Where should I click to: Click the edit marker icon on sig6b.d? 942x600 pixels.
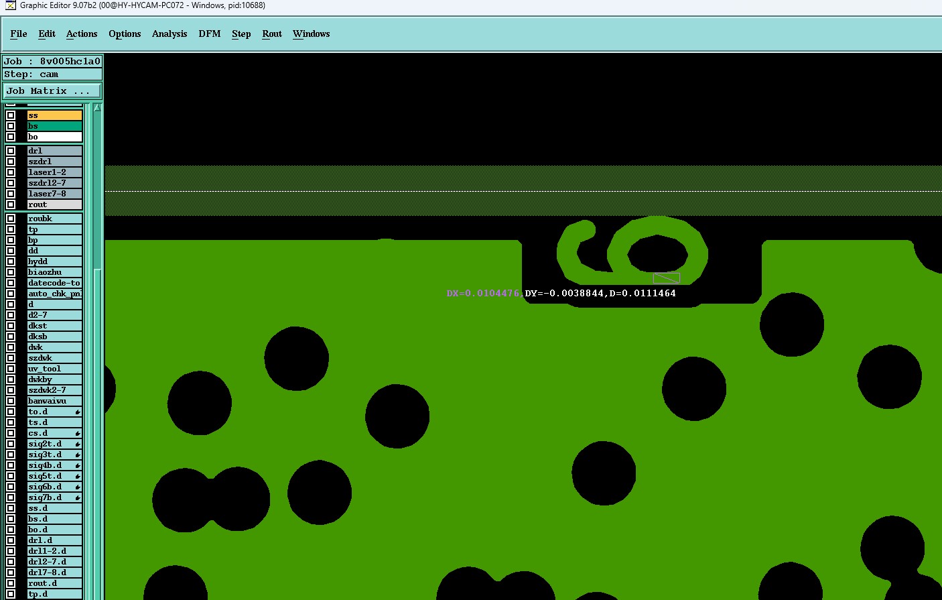coord(78,487)
